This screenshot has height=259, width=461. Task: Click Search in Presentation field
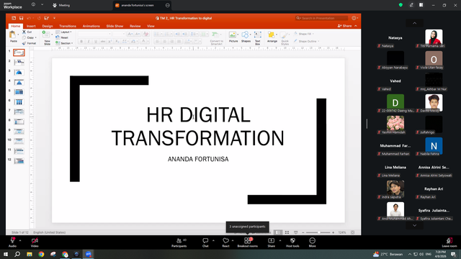pos(322,18)
